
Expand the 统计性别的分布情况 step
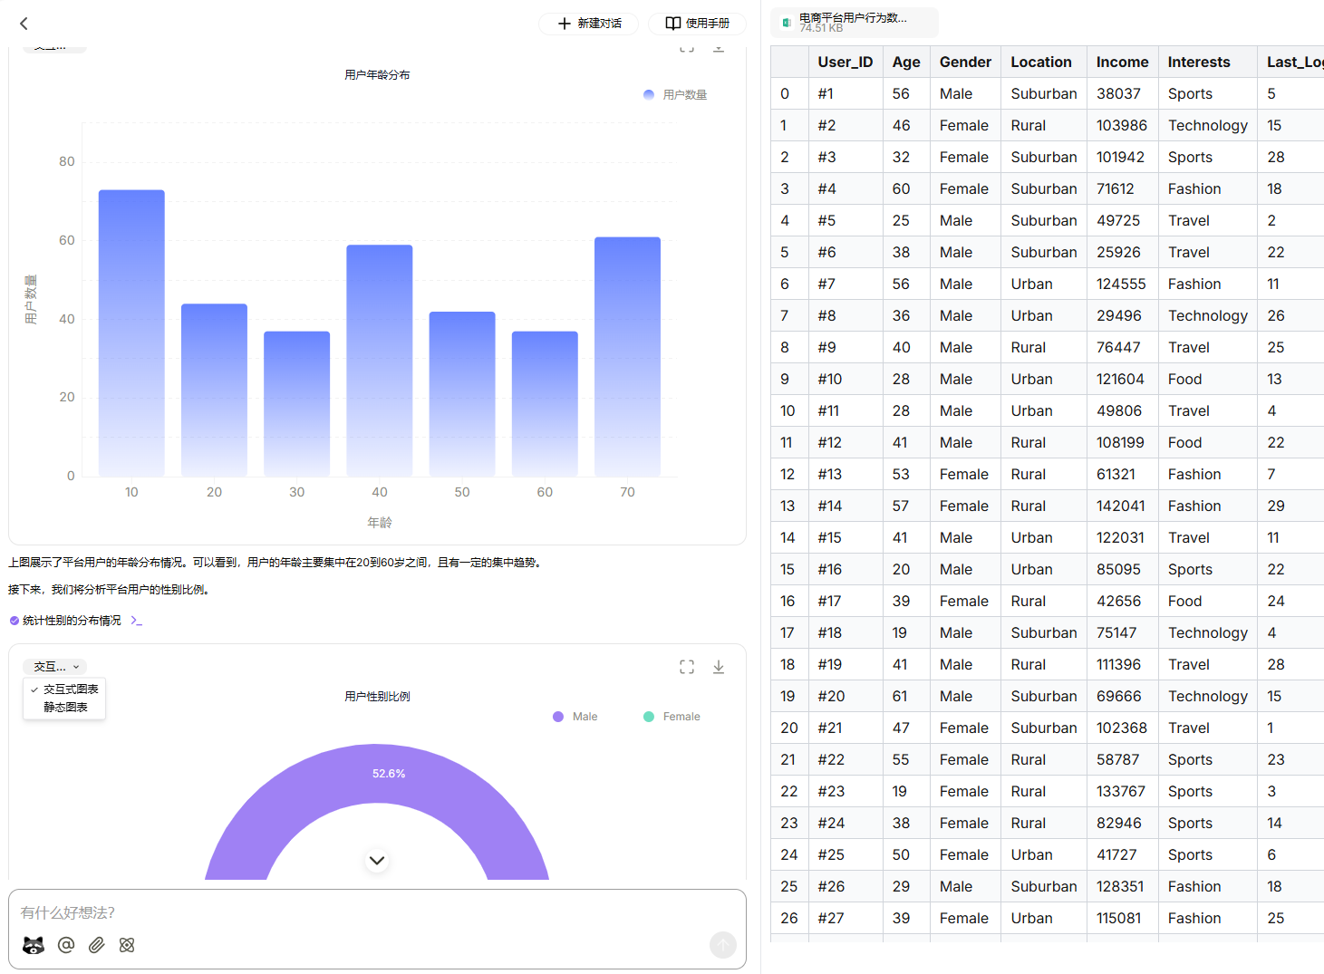point(72,621)
